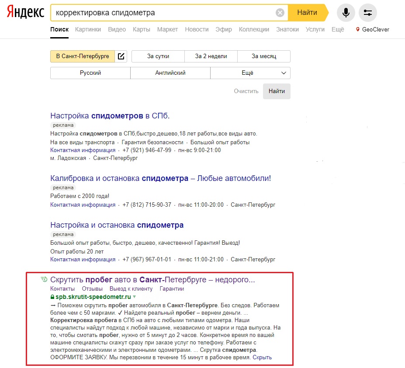The image size is (405, 368).
Task: Select the За сутки time filter
Action: pyautogui.click(x=157, y=56)
